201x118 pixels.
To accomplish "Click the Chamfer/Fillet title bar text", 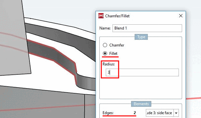I will (x=117, y=16).
